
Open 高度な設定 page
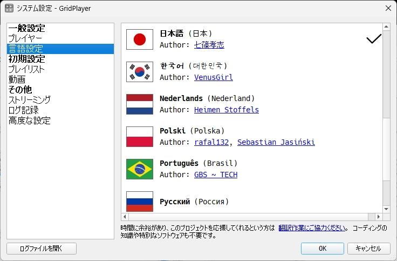tap(30, 121)
